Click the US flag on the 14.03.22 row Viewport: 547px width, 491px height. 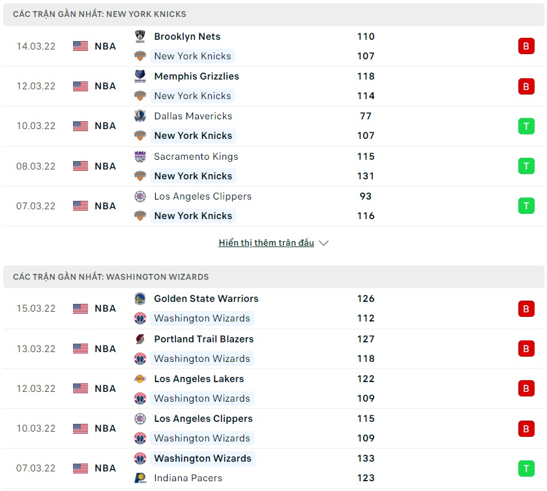[x=80, y=46]
